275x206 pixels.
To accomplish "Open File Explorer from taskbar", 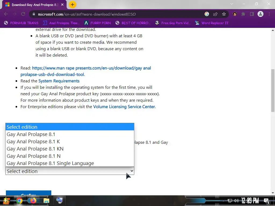I will 46,201.
